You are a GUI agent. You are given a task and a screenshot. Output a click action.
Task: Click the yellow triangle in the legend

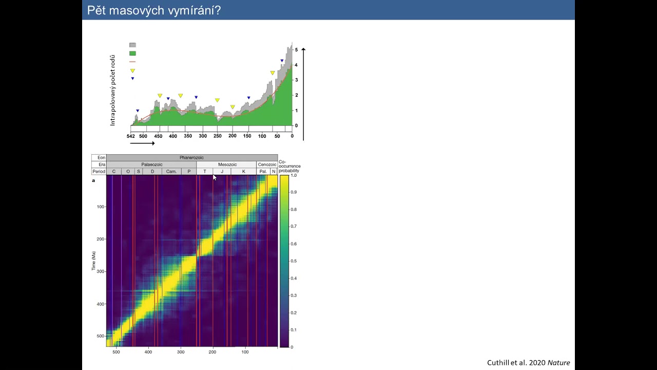(132, 70)
